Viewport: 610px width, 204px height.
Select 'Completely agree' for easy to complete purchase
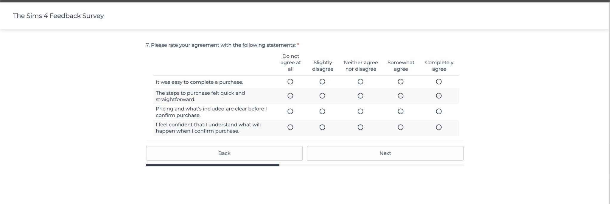pos(439,82)
